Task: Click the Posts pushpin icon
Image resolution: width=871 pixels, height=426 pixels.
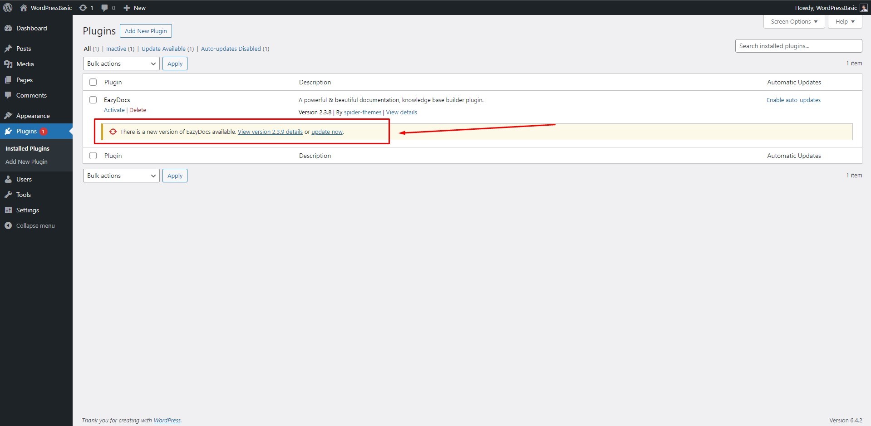Action: click(x=8, y=49)
